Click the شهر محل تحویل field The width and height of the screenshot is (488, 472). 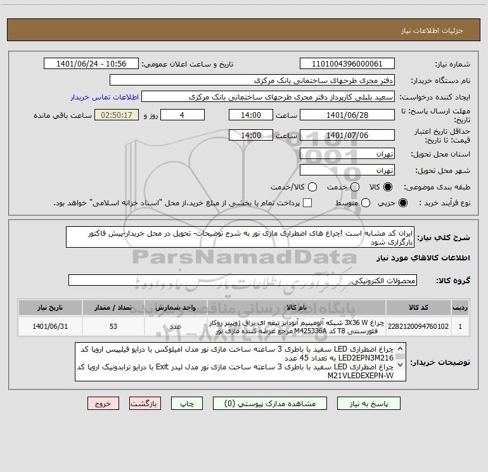tap(347, 170)
